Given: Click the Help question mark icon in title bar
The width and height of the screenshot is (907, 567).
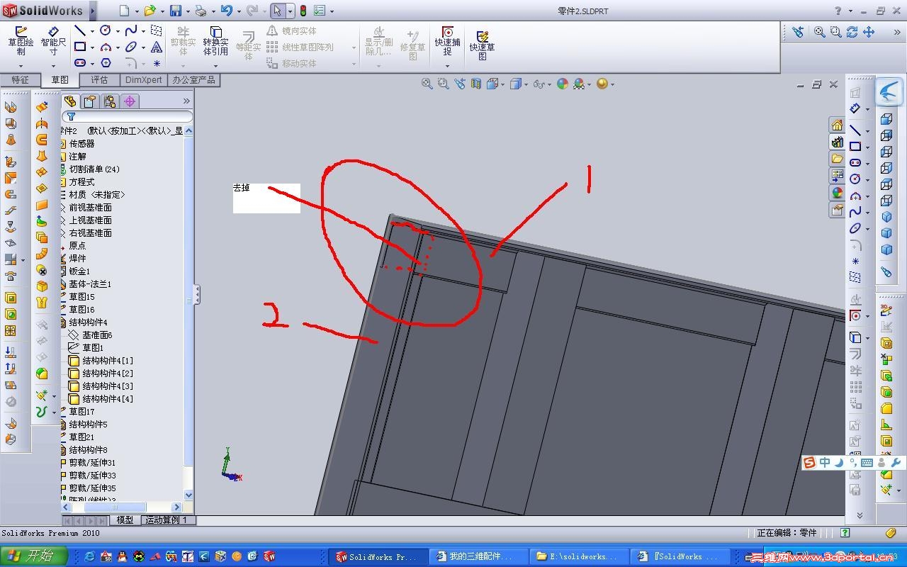Looking at the screenshot, I should [839, 11].
